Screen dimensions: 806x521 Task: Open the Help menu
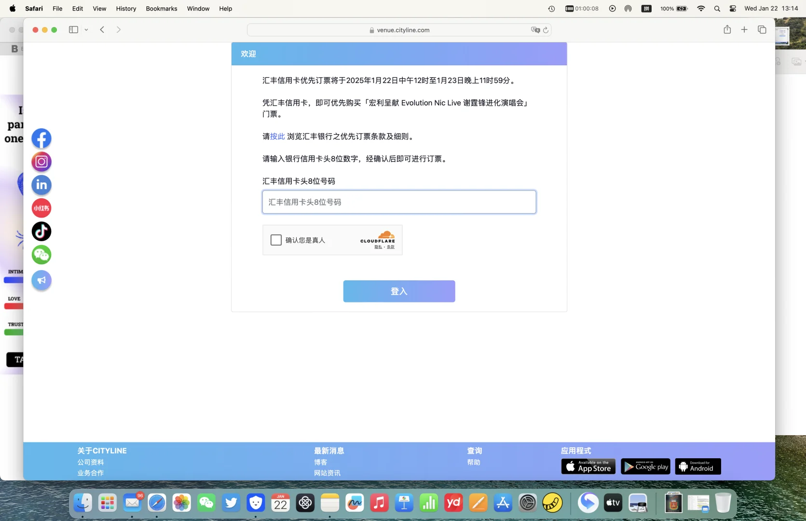[226, 9]
